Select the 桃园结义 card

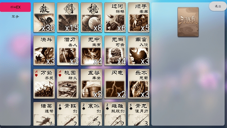point(68,84)
